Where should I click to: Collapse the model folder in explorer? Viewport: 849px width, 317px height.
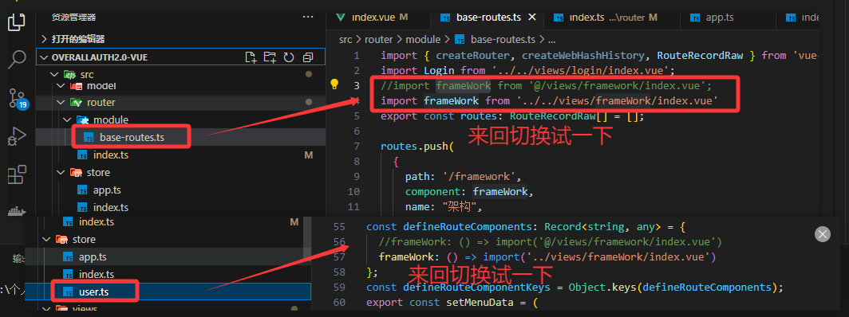point(181,86)
